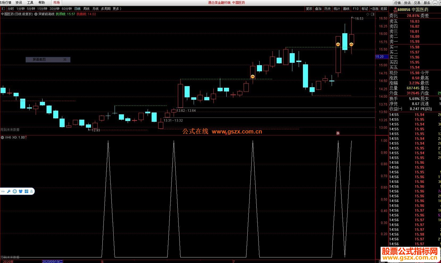Switch to 30分钟 period
This screenshot has height=263, width=441.
[54, 9]
